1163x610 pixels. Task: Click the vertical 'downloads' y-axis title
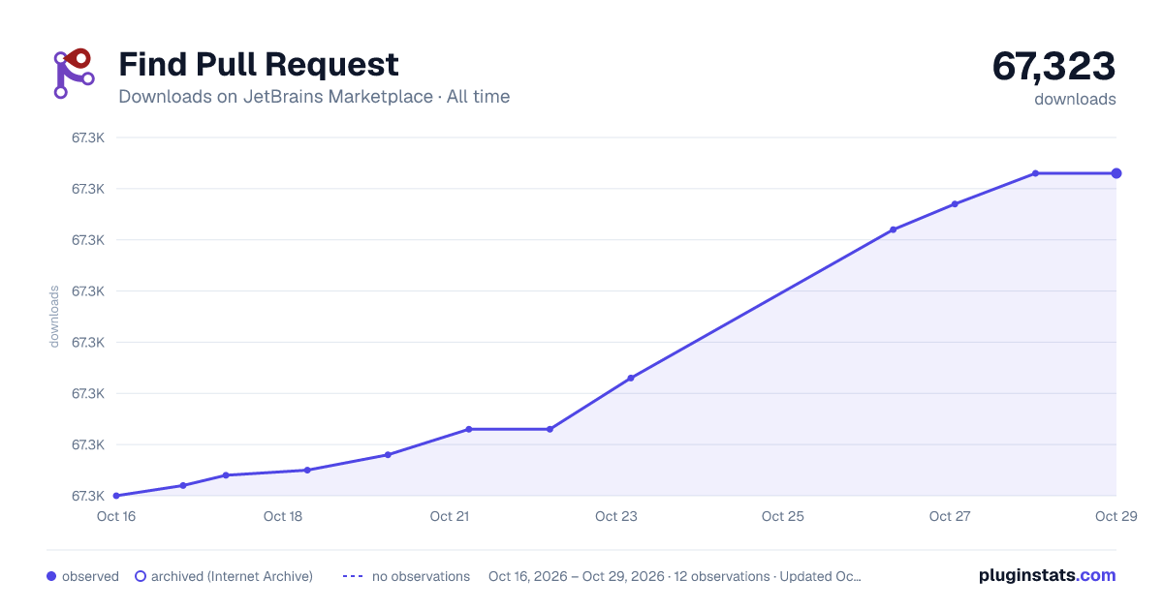(54, 317)
